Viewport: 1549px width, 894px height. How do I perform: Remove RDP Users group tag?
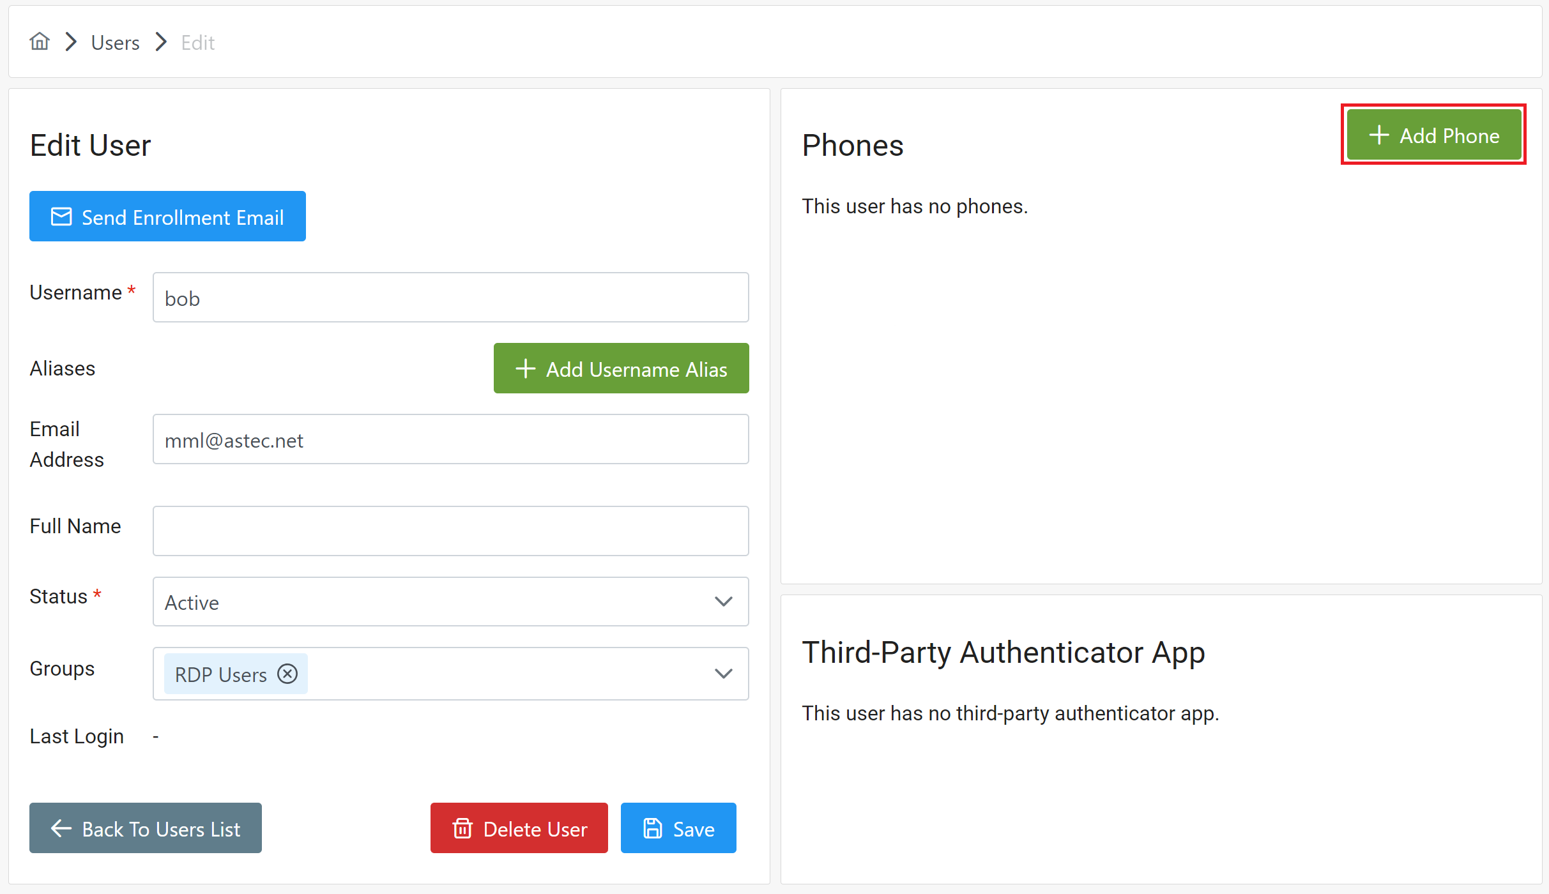(287, 674)
